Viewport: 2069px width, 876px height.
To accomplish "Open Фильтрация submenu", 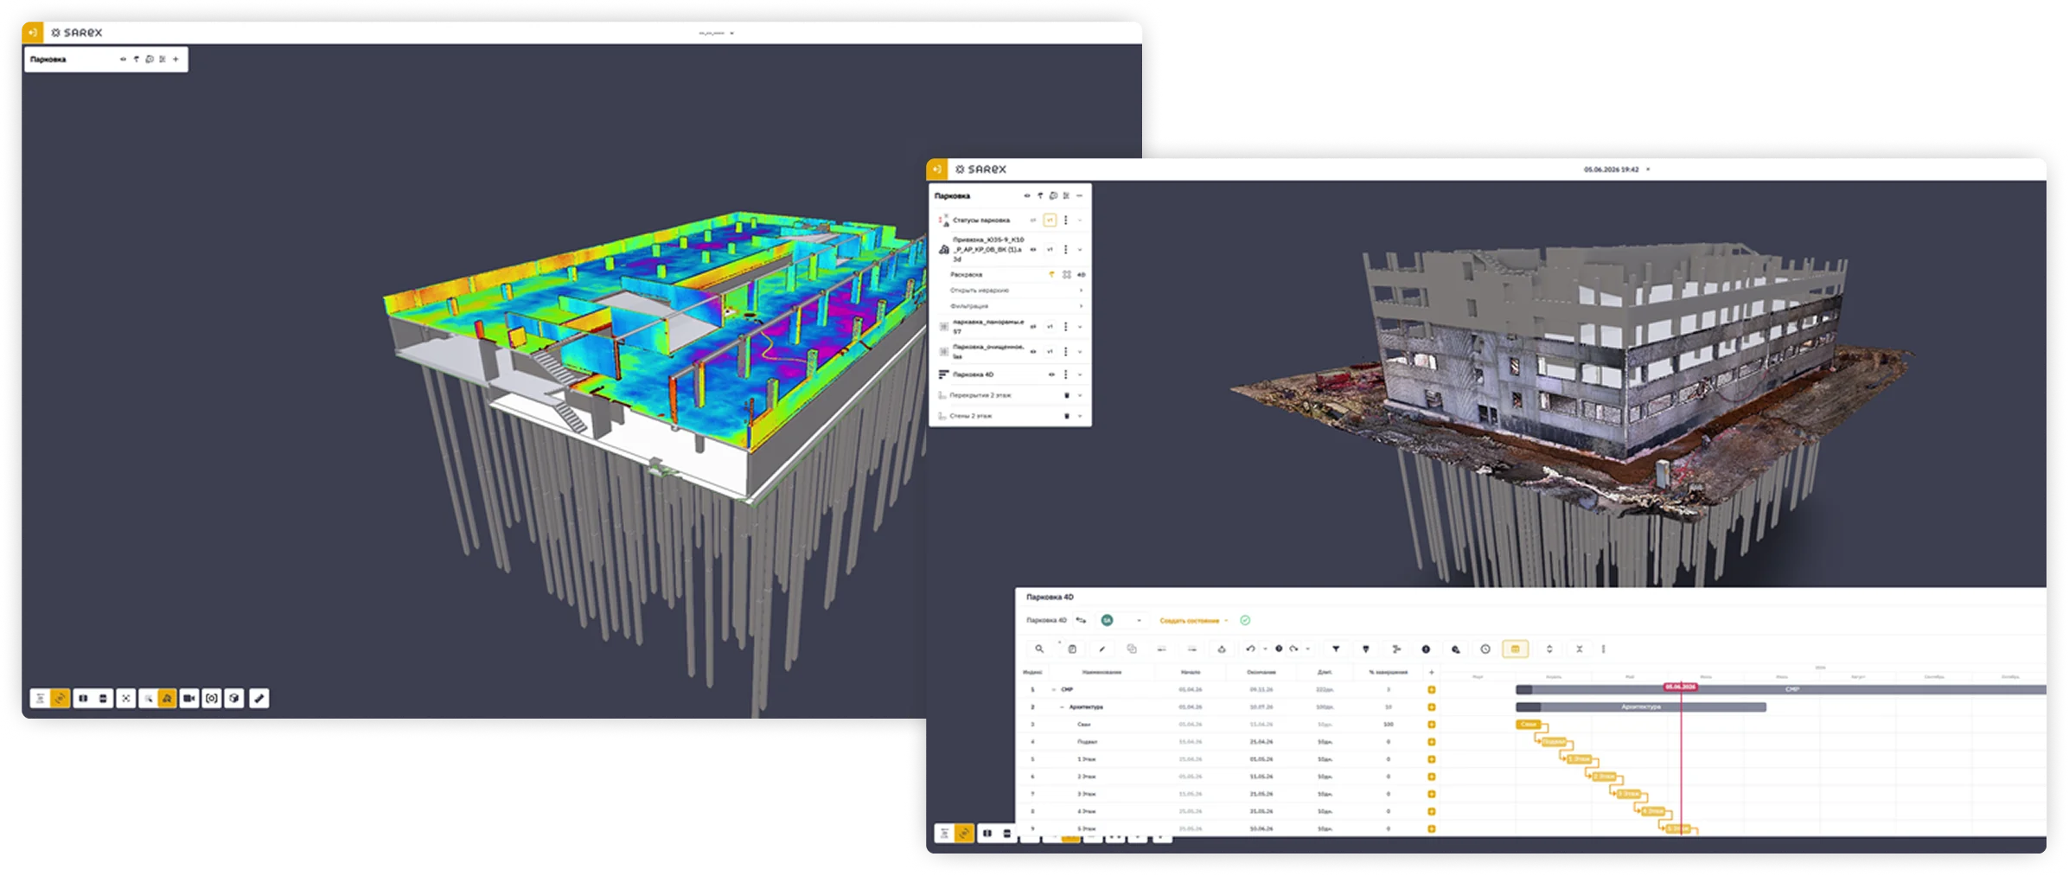I will 1015,306.
